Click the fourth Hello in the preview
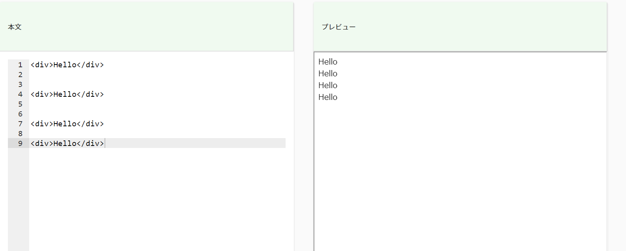This screenshot has width=626, height=251. [328, 97]
